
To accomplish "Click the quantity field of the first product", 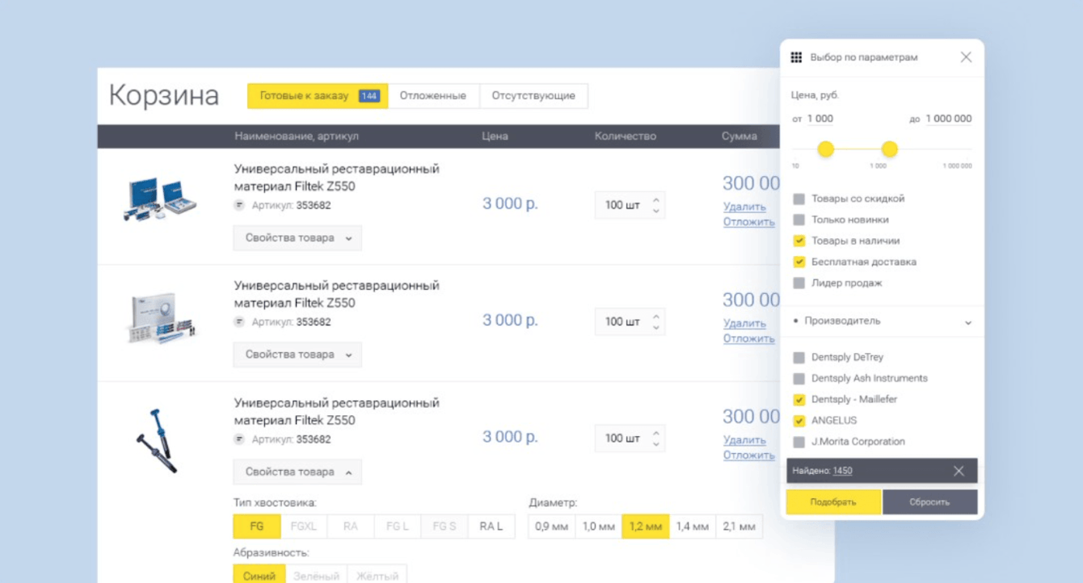I will (630, 205).
